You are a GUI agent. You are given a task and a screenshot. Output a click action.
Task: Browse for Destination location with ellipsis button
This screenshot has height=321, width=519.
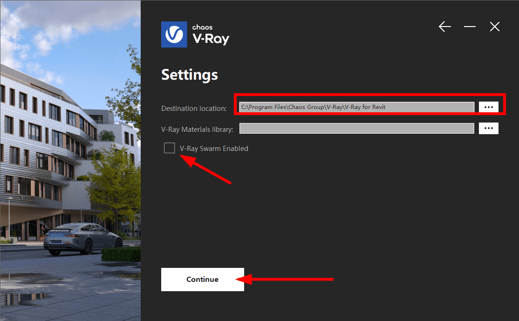[489, 107]
